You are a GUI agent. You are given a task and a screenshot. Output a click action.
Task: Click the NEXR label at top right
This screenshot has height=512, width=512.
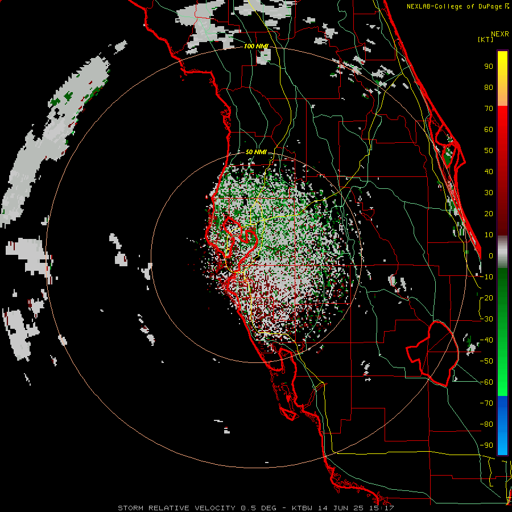coord(500,34)
